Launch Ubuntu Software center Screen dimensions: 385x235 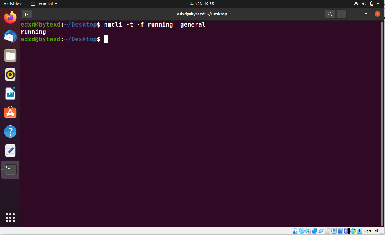10,112
